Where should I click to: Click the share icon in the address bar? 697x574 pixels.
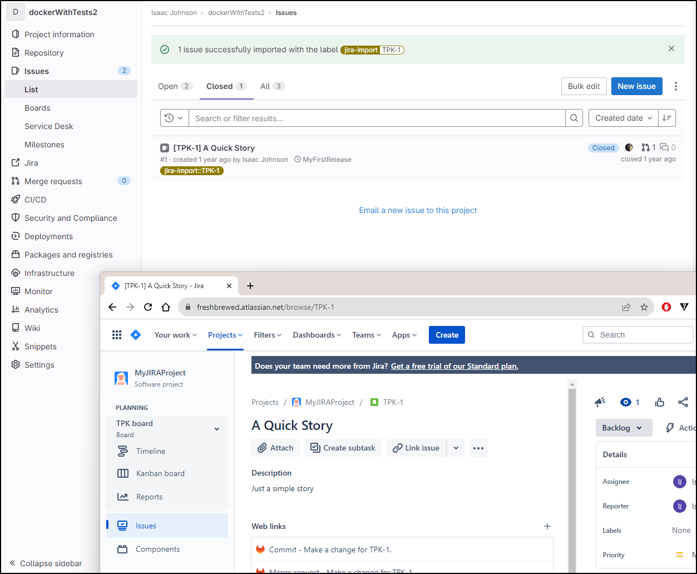tap(626, 307)
